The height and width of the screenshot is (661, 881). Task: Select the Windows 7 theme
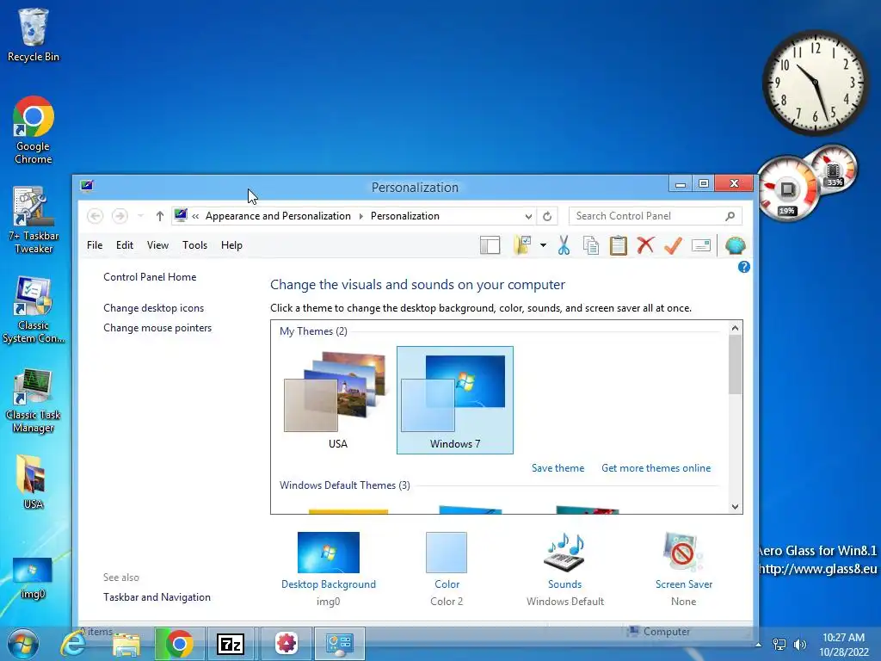click(454, 400)
